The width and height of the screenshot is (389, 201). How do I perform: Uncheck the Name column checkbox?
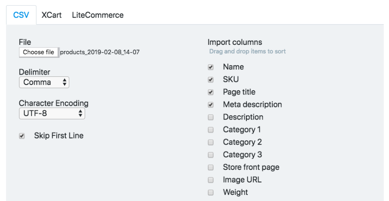pos(210,67)
